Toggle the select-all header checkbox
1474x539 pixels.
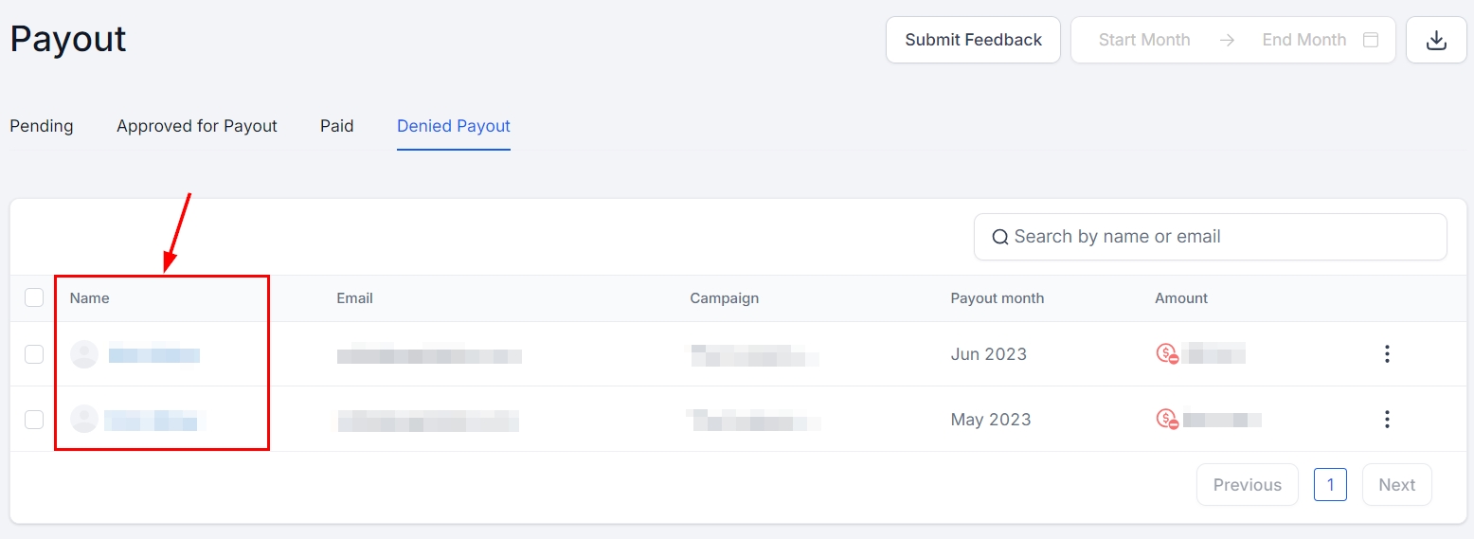pyautogui.click(x=34, y=297)
